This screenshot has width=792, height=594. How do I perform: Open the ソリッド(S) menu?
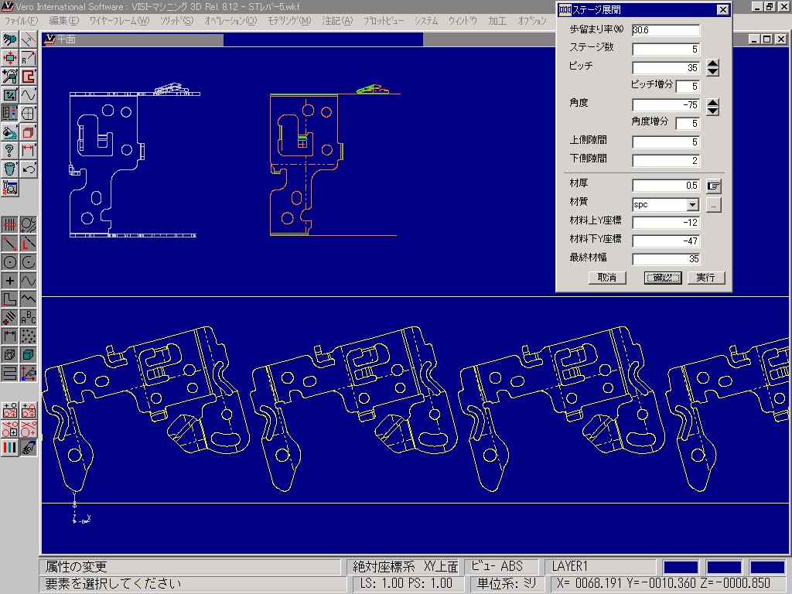pyautogui.click(x=177, y=21)
